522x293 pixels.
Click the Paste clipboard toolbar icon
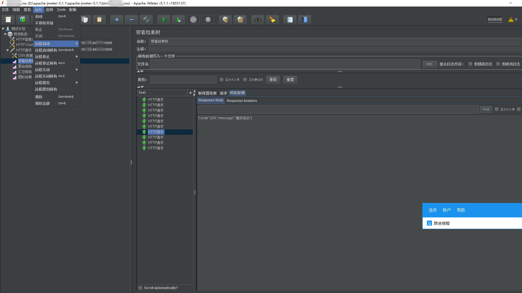(x=99, y=20)
